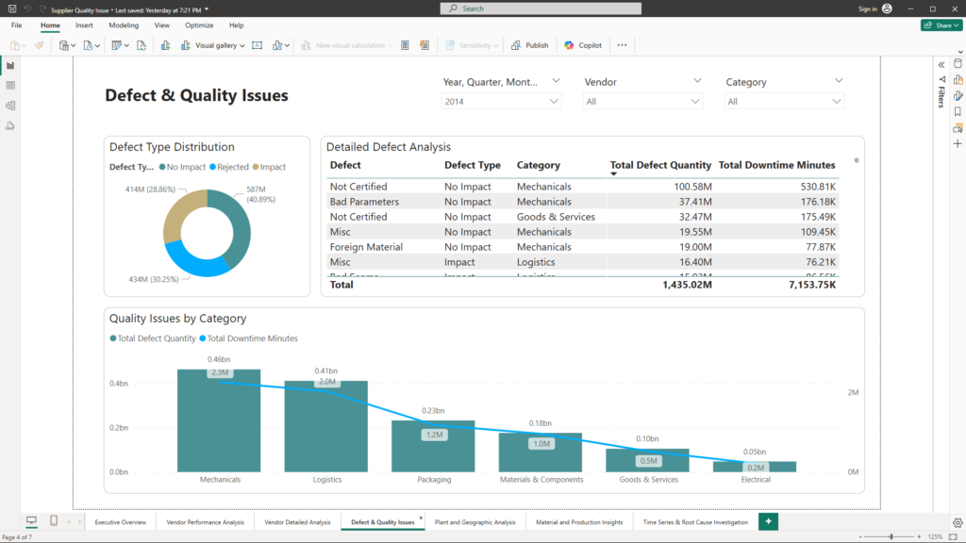
Task: Open Model view icon in left sidebar
Action: (x=10, y=105)
